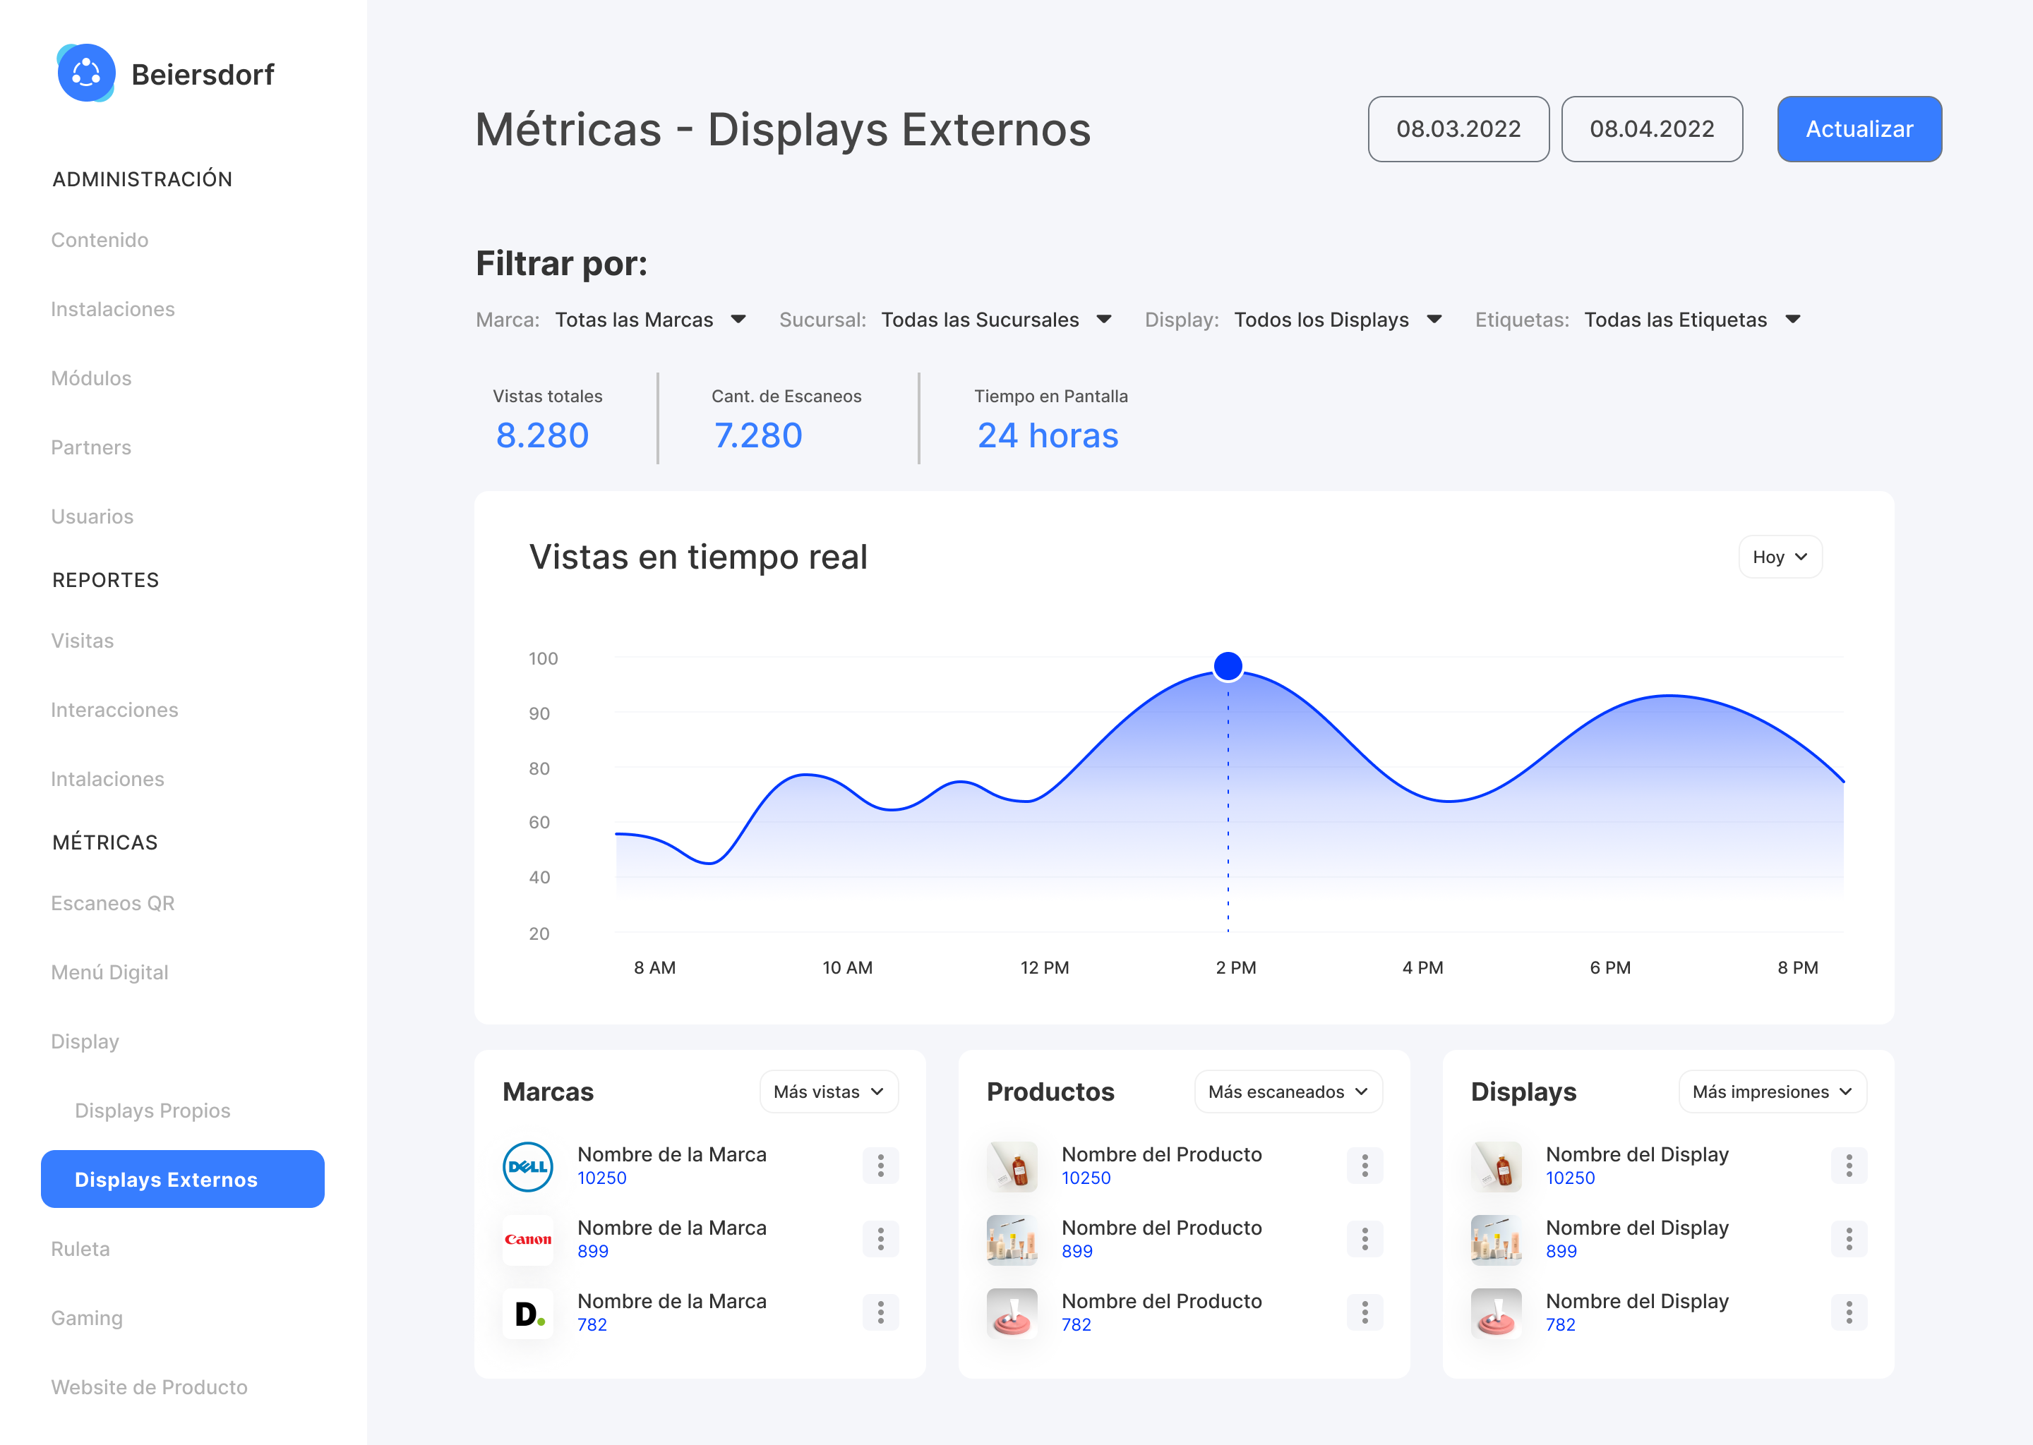The height and width of the screenshot is (1445, 2033).
Task: Select Displays Externos menu item
Action: click(182, 1179)
